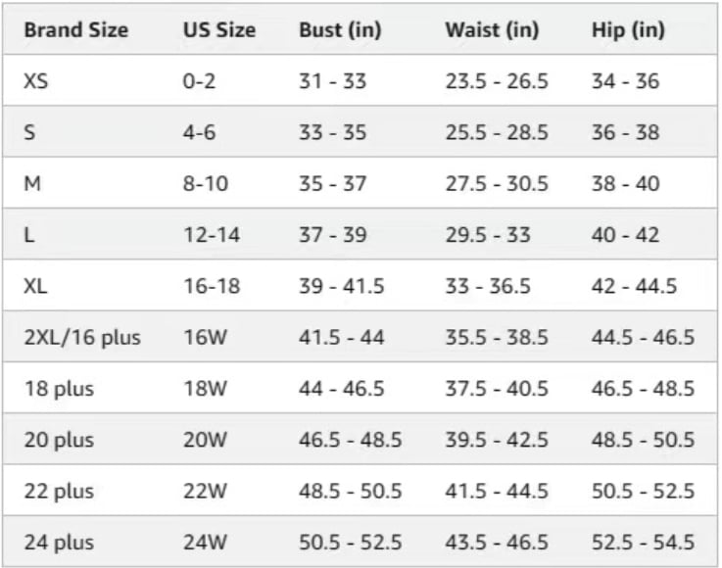Click the 22W US size cell
This screenshot has width=722, height=568.
(205, 492)
